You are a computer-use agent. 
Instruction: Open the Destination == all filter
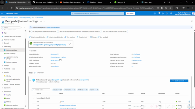tap(70, 90)
